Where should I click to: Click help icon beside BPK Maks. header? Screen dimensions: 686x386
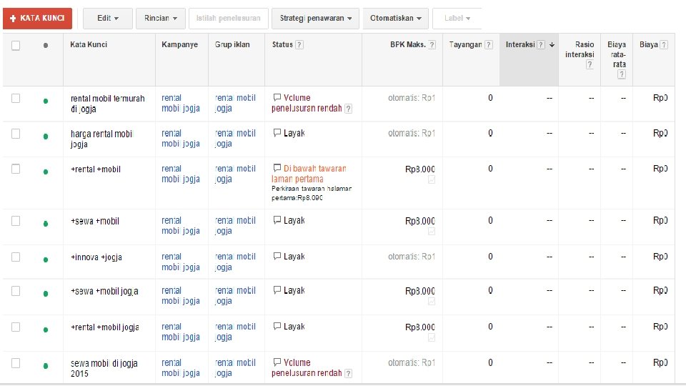[x=432, y=44]
